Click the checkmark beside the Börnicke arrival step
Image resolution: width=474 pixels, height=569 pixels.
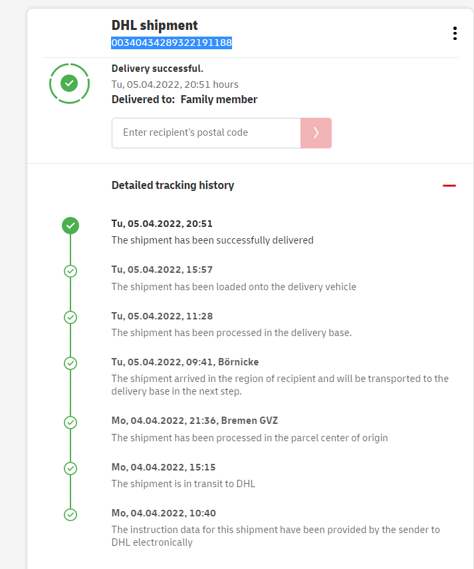click(x=70, y=363)
